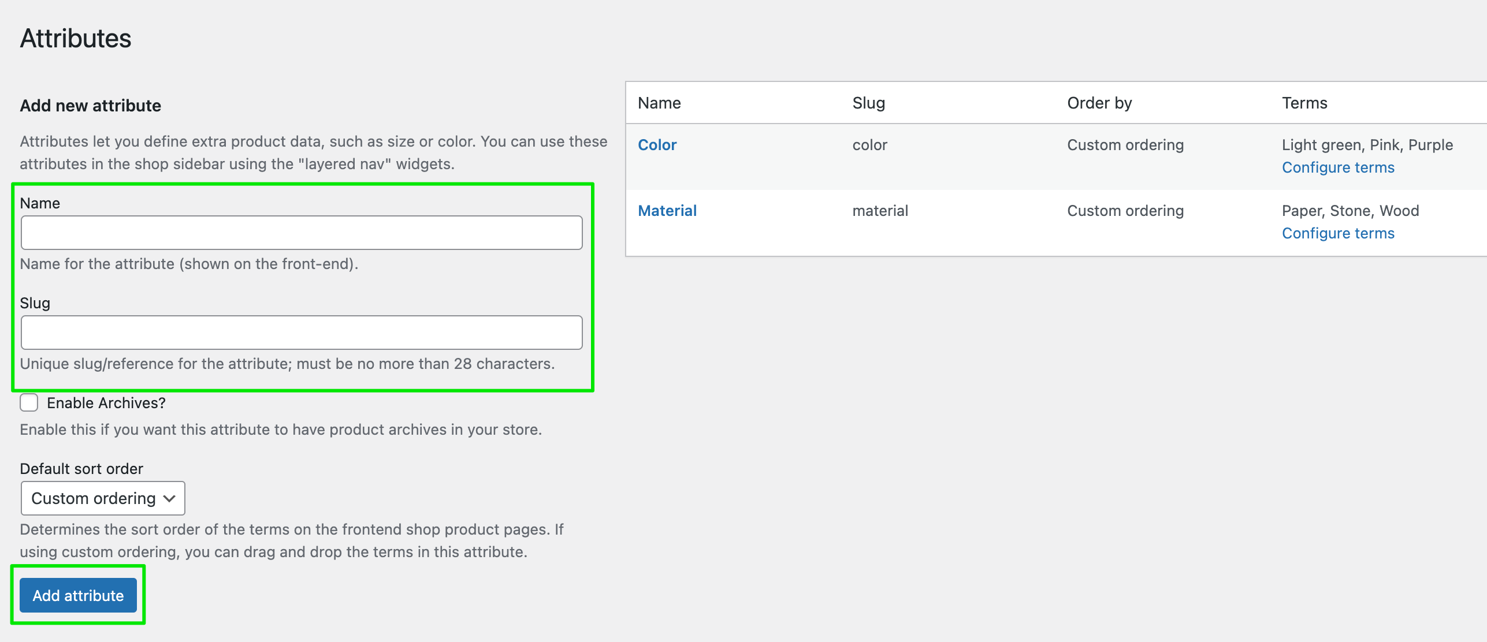Click the Add attribute button

click(78, 595)
